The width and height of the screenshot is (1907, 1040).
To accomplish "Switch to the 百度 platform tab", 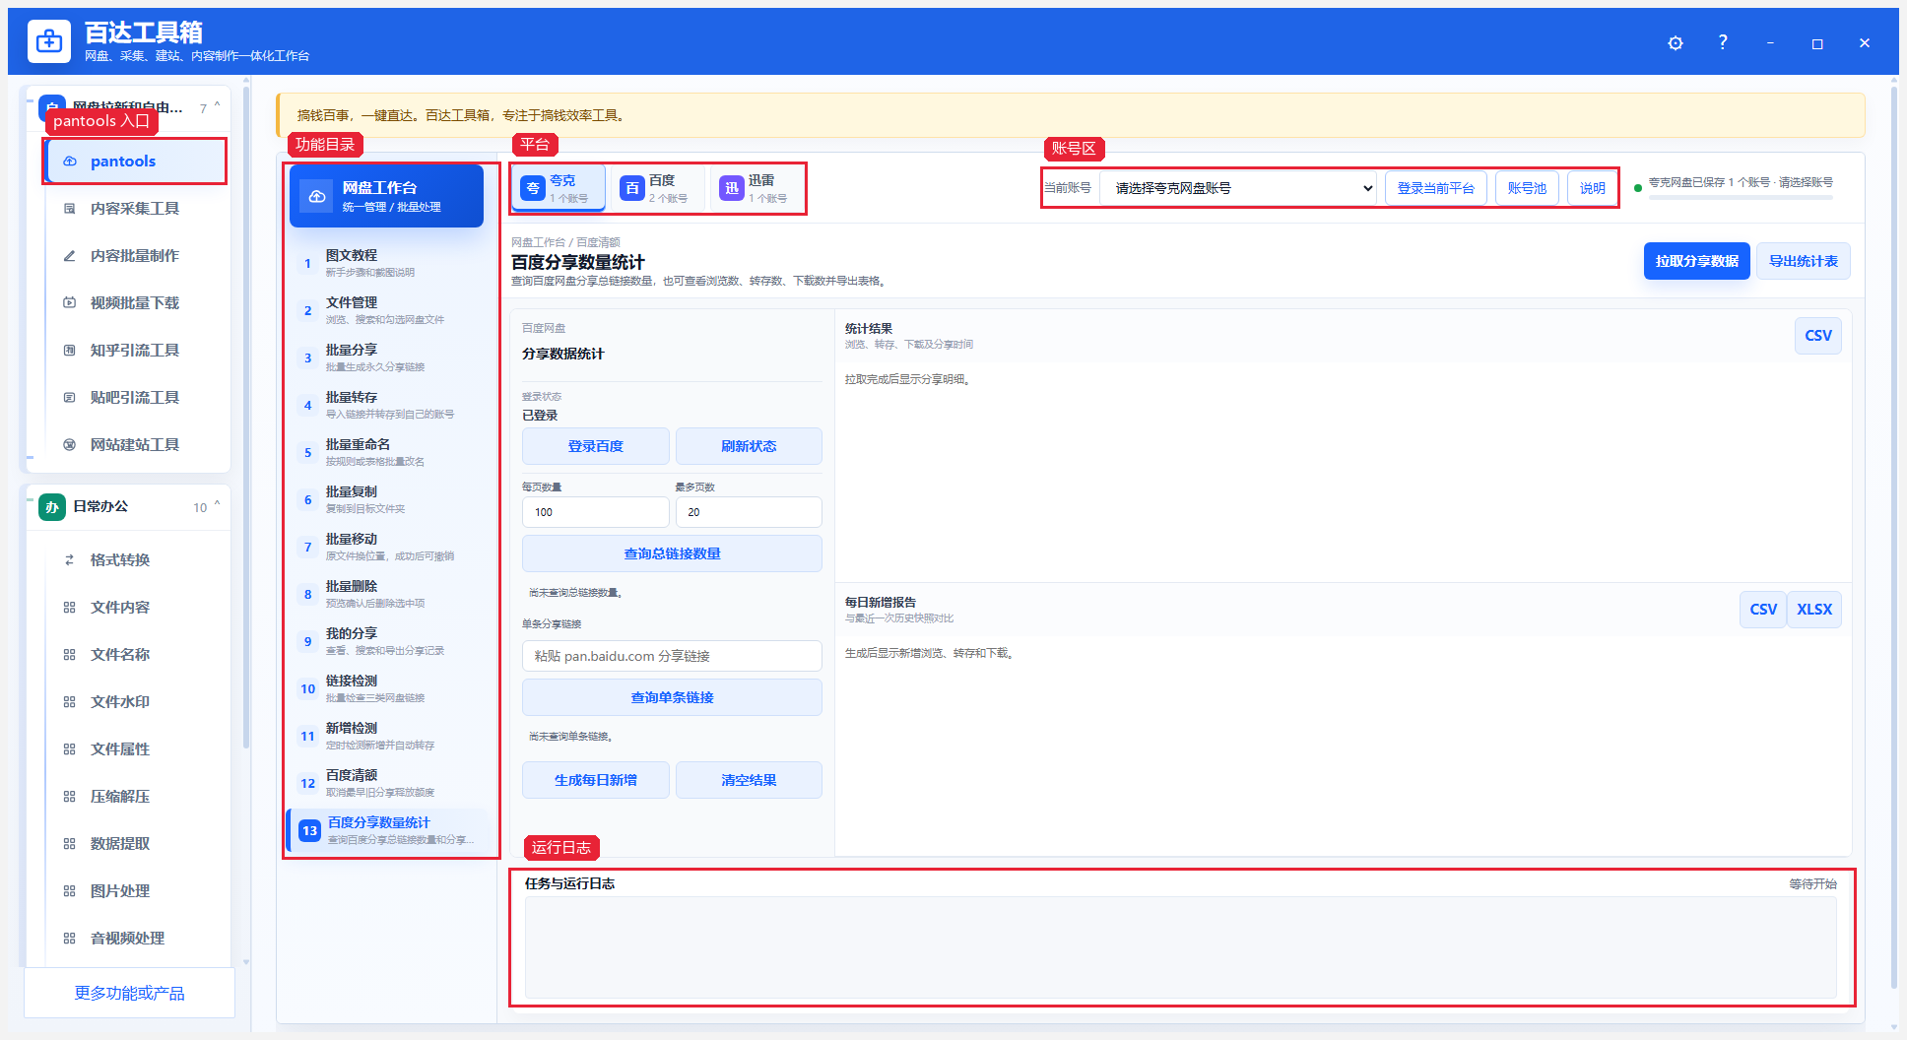I will (x=658, y=188).
